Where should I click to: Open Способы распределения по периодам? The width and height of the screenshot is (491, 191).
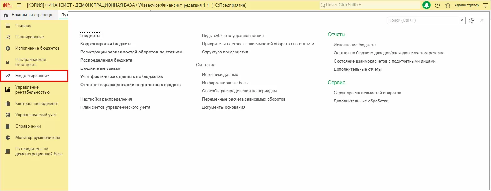point(240,91)
